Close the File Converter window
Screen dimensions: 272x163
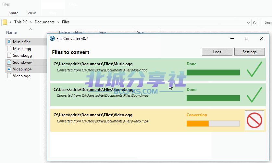pyautogui.click(x=262, y=38)
